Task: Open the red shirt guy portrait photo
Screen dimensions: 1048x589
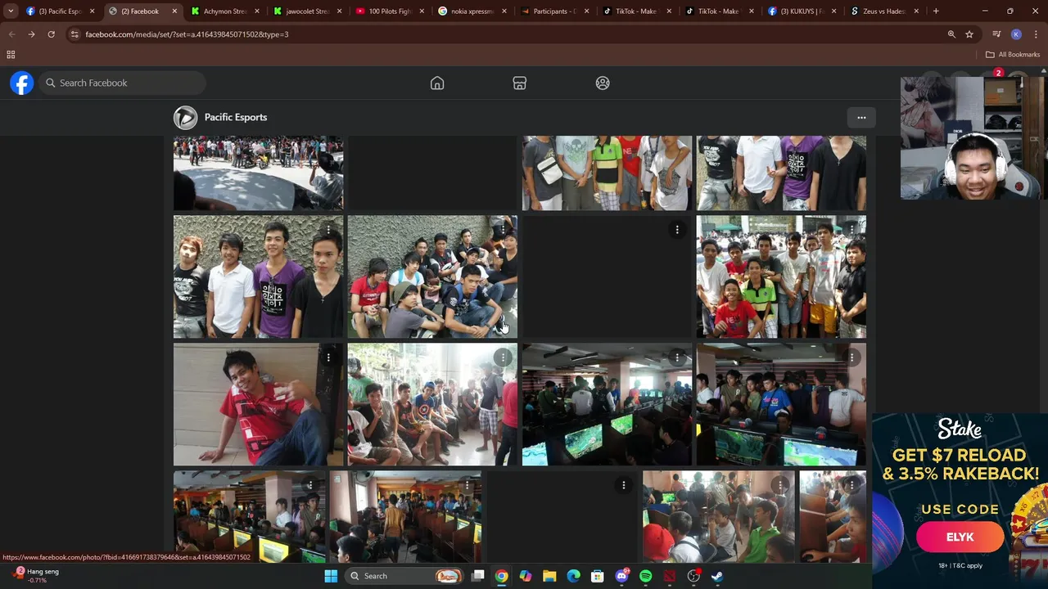Action: point(258,405)
